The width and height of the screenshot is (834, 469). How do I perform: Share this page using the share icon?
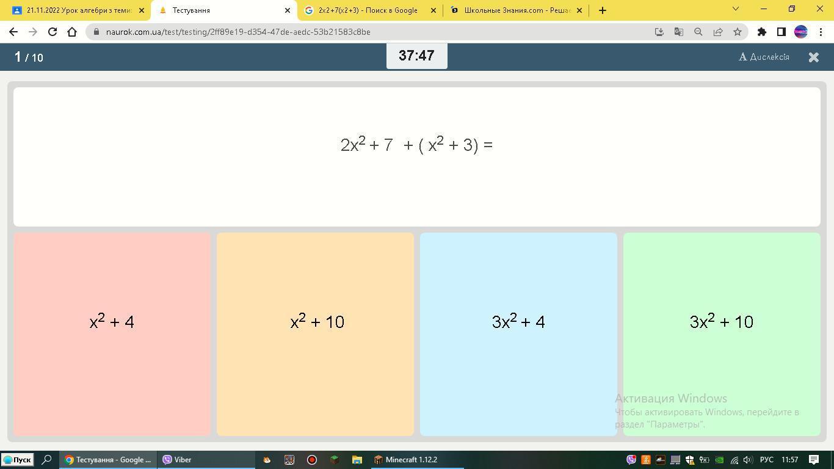point(718,32)
